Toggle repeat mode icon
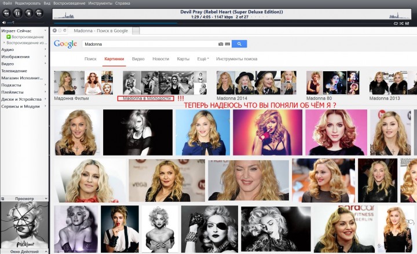417x254 pixels. [x=396, y=23]
